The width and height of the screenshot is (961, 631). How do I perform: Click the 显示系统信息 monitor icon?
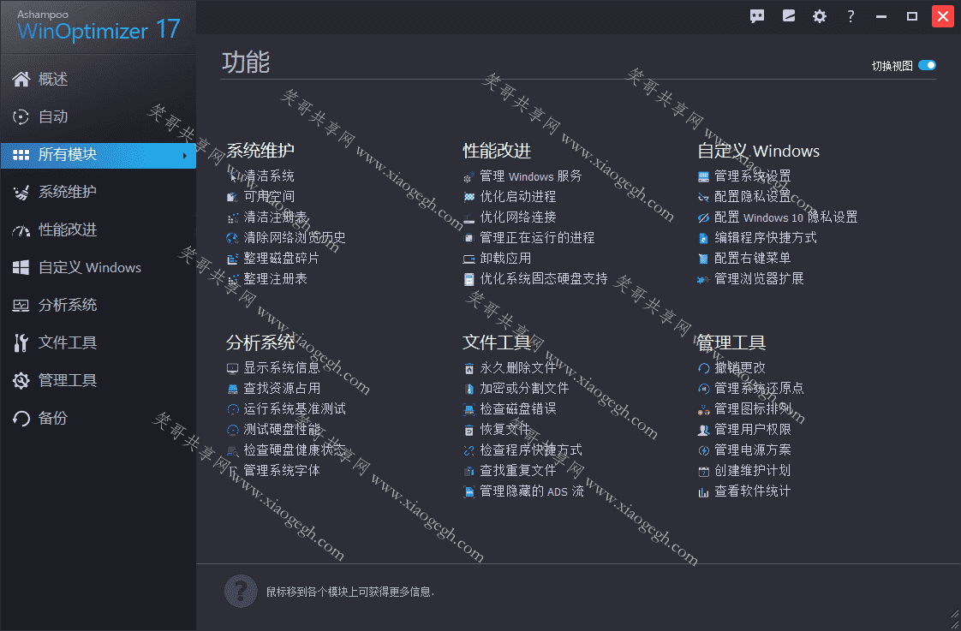click(x=232, y=369)
